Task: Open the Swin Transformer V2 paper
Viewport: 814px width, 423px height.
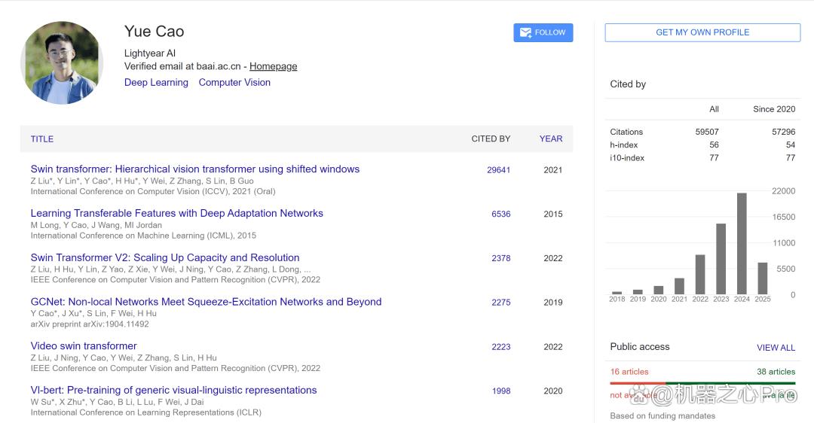Action: [x=164, y=257]
